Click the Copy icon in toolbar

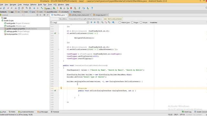[19, 8]
